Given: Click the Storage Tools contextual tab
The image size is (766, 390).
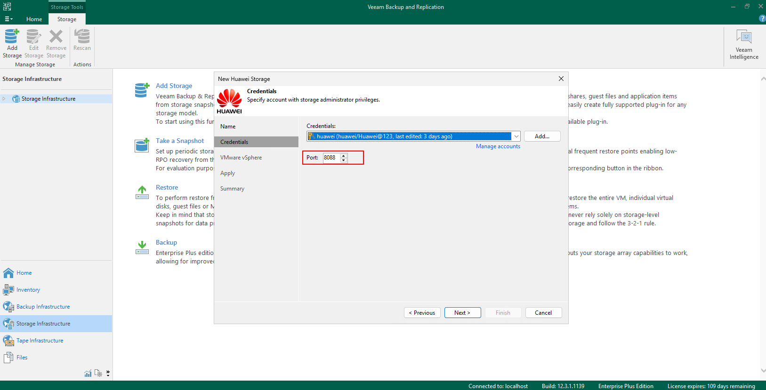Looking at the screenshot, I should (x=67, y=7).
